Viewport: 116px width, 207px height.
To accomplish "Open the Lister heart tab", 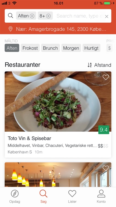I will click(72, 197).
